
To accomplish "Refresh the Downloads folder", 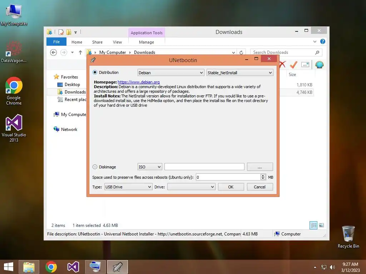I will pos(241,53).
